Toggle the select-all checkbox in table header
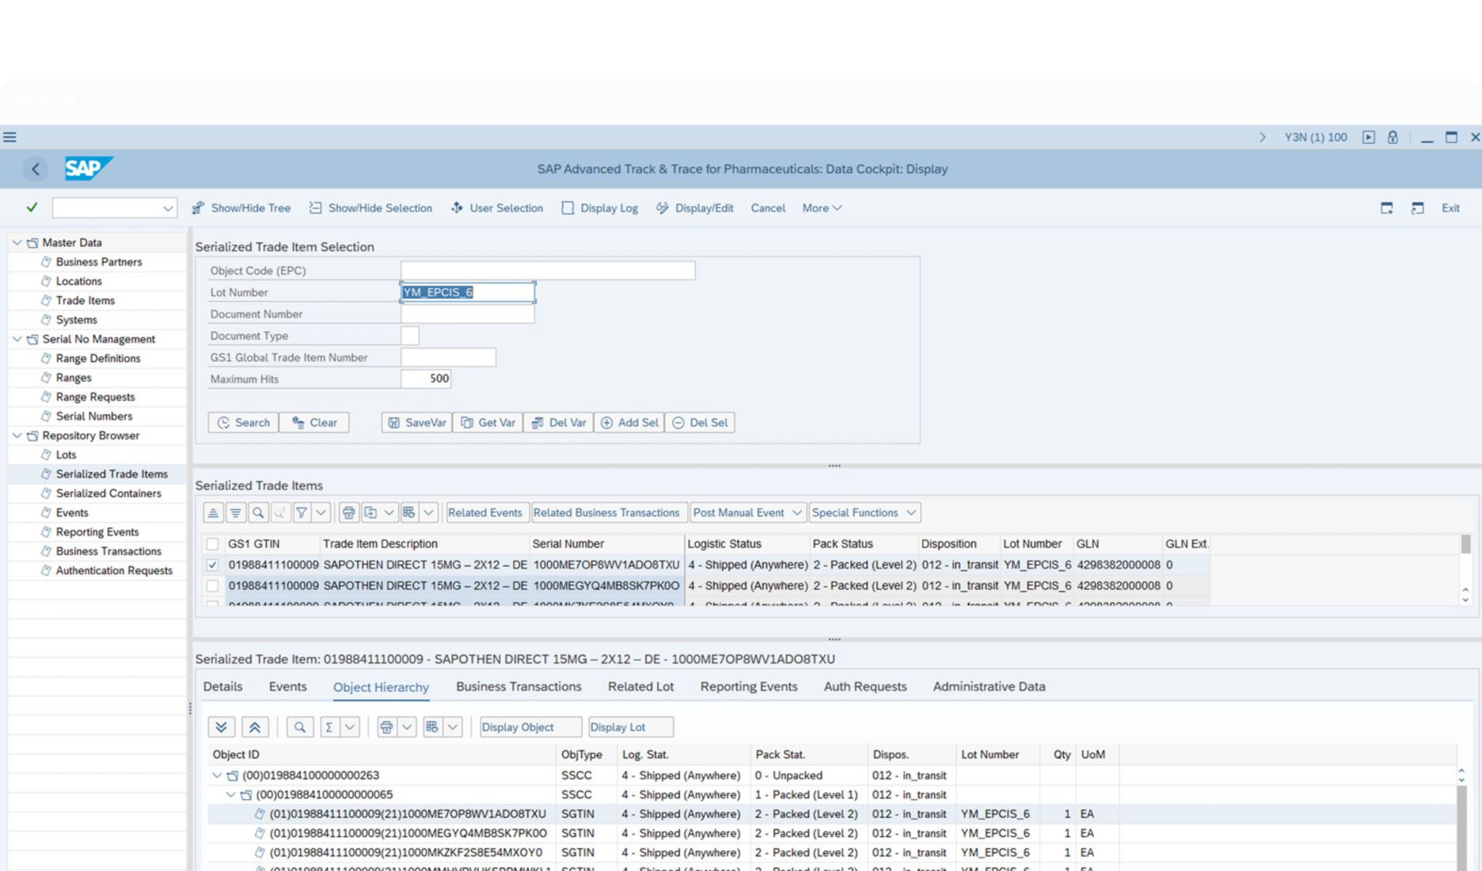Screen dimensions: 1482x871 pos(212,544)
